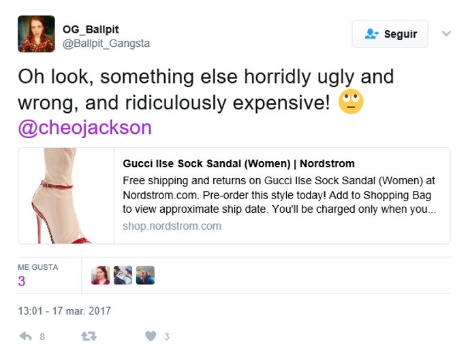Open OG_Ballpit's profile avatar
Screen dimensions: 470x350
tap(36, 34)
